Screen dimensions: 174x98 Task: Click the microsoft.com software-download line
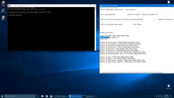[x=137, y=19]
